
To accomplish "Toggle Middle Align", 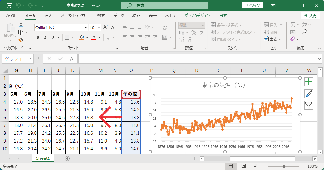I will click(x=132, y=27).
